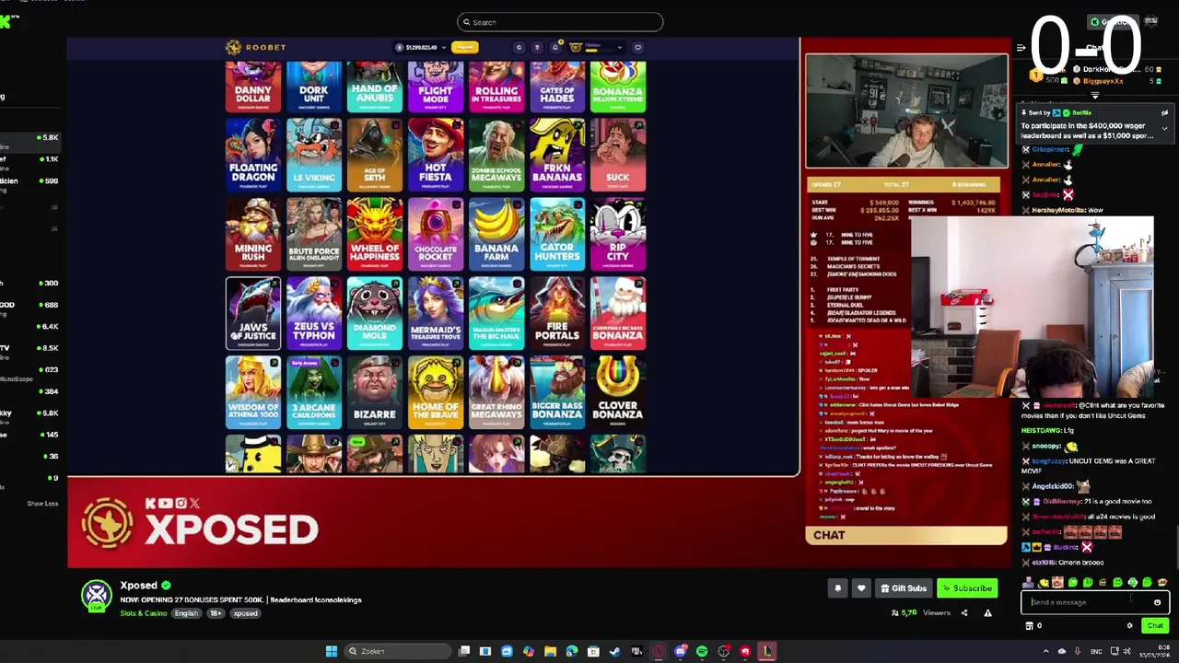
Task: Share the stream via share icon
Action: pos(964,612)
